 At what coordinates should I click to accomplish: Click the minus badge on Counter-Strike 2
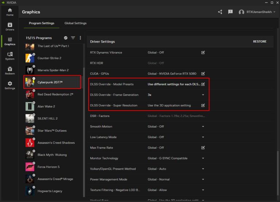pyautogui.click(x=34, y=54)
